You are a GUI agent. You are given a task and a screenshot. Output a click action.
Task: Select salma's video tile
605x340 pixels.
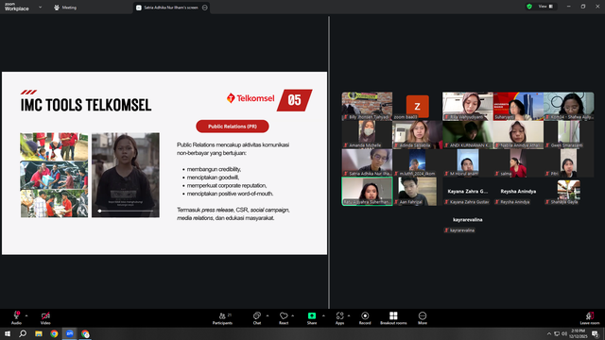[518, 163]
